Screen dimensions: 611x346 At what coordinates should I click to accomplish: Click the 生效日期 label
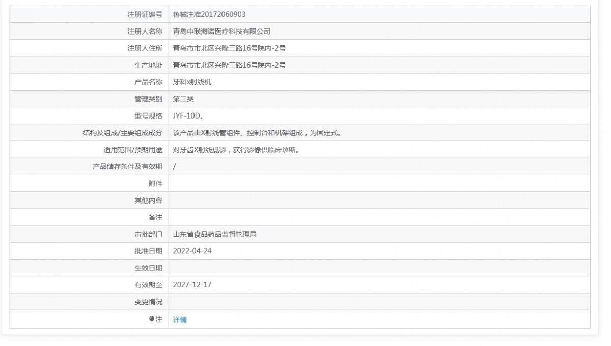point(148,268)
